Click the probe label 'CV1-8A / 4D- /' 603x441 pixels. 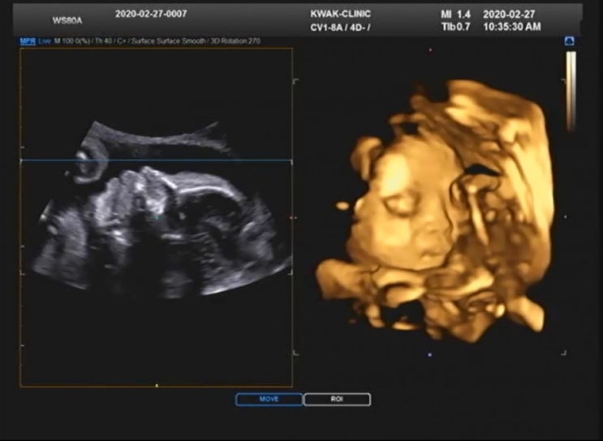coord(340,28)
